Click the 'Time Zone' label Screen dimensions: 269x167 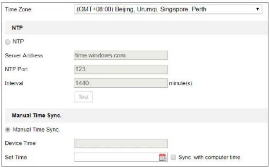(18, 9)
